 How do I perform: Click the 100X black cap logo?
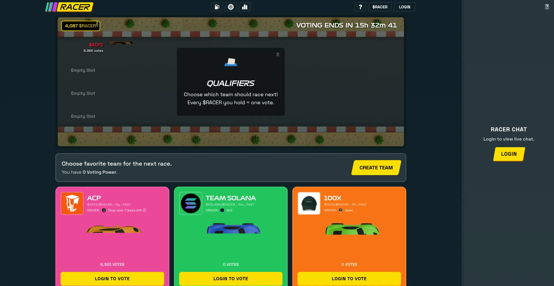tap(309, 203)
